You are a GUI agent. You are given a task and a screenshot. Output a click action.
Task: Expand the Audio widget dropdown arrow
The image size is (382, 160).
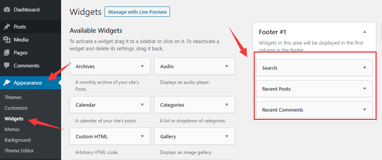(227, 66)
